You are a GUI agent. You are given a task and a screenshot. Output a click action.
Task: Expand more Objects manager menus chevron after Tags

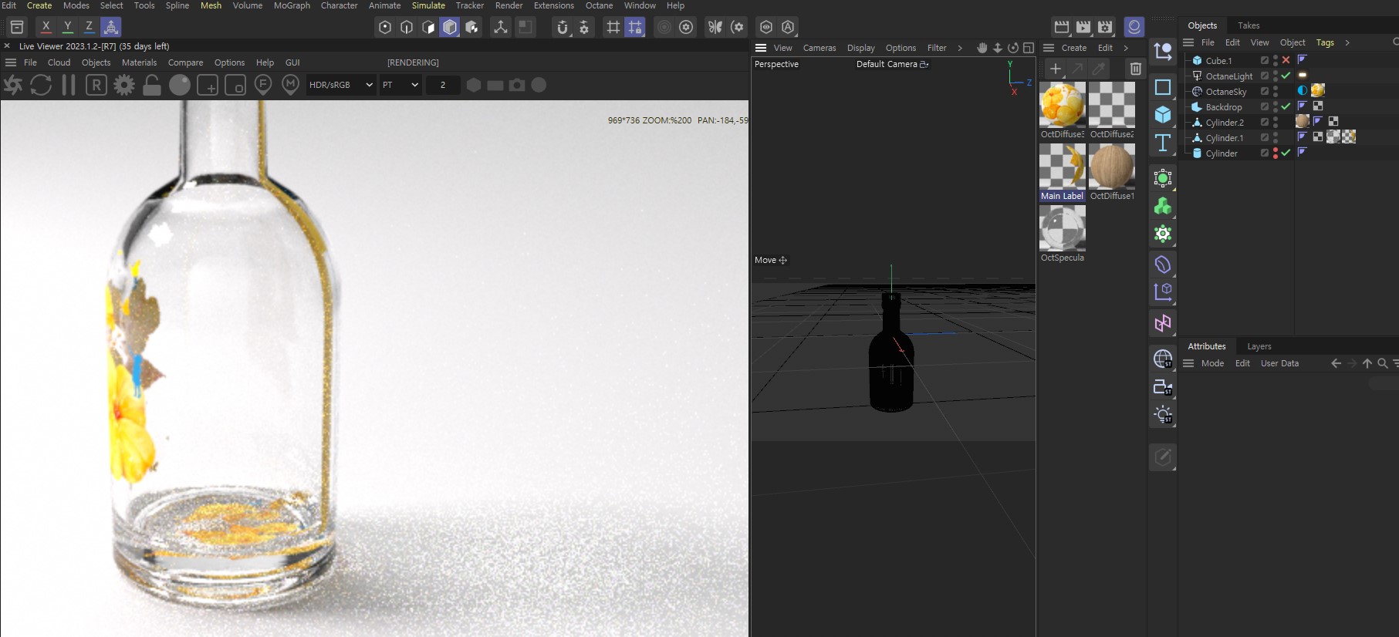(x=1347, y=42)
